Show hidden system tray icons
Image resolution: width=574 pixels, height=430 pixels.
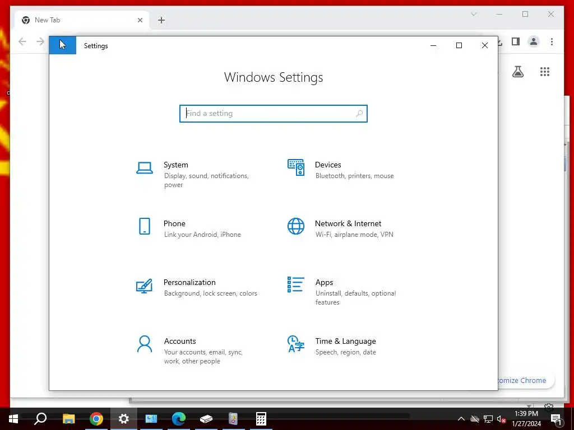461,419
